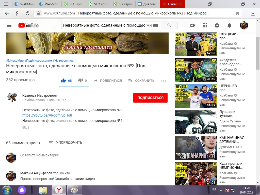The image size is (260, 195).
Task: Open the Yandex Я home button
Action: coord(17,13)
